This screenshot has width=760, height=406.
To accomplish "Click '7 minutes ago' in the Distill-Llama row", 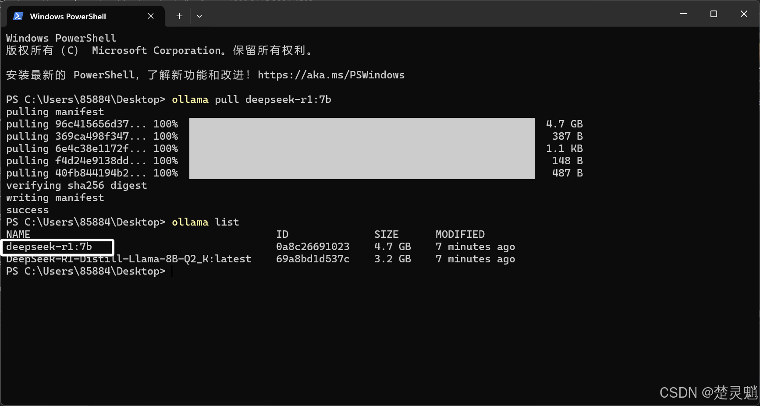I will (476, 259).
